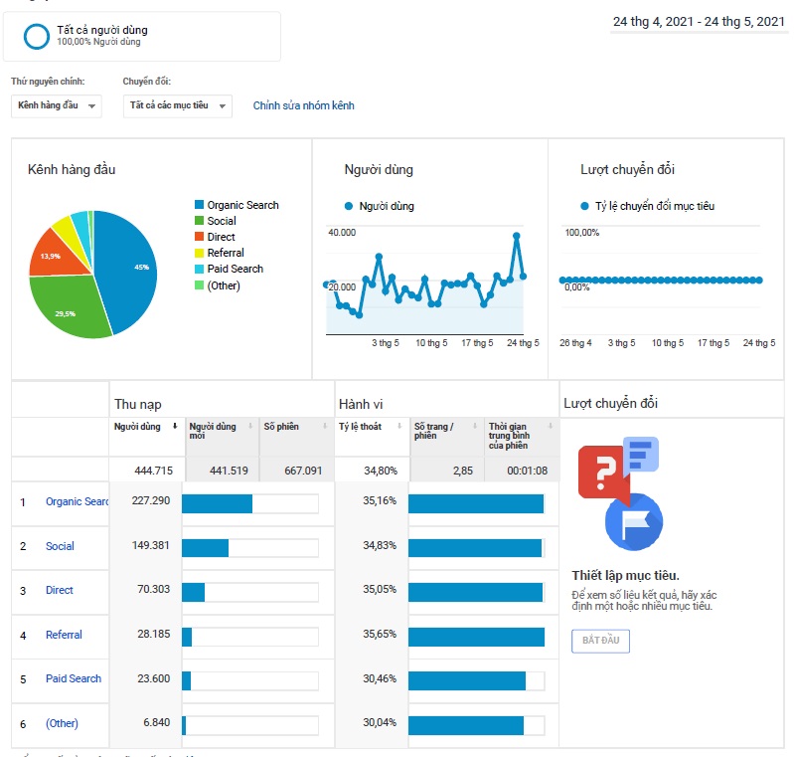Viewport: 794px width, 757px height.
Task: Open the Social channel link in table
Action: click(x=60, y=546)
